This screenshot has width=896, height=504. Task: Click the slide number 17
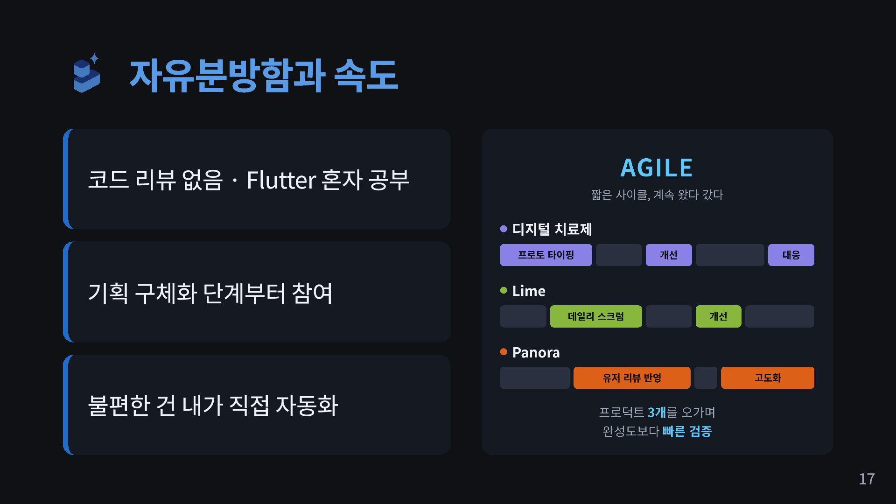coord(867,479)
